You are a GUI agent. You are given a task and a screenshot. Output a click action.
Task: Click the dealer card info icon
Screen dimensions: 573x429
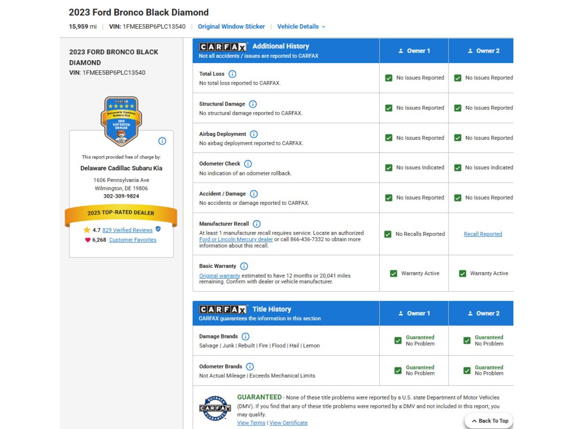tap(162, 141)
